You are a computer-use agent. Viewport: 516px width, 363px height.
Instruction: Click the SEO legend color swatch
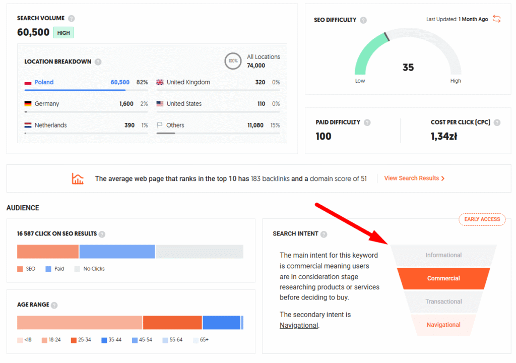click(x=20, y=269)
